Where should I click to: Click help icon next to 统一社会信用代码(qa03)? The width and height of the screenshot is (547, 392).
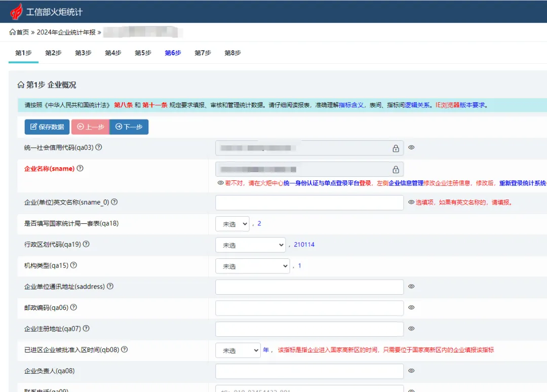click(99, 147)
